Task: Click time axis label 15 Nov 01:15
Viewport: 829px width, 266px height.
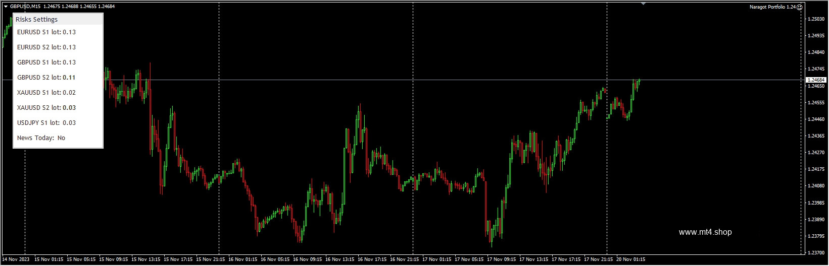Action: [x=49, y=260]
